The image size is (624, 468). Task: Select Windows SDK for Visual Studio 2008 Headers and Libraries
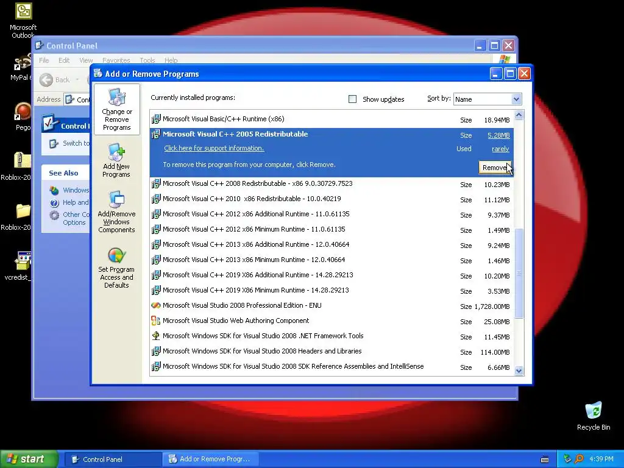[x=332, y=352]
